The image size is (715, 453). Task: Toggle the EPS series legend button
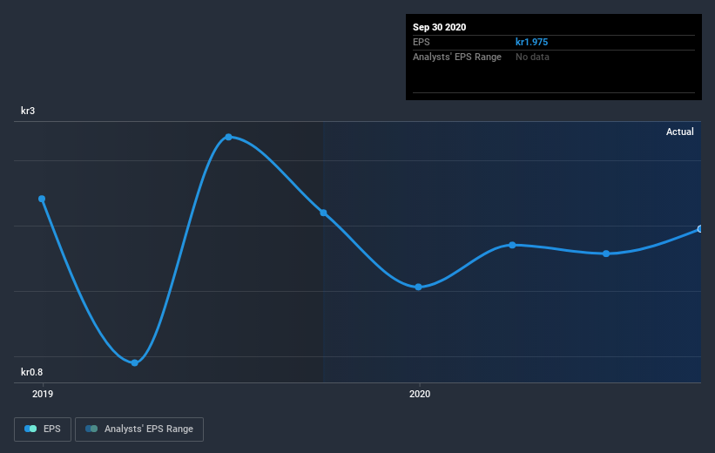[43, 429]
